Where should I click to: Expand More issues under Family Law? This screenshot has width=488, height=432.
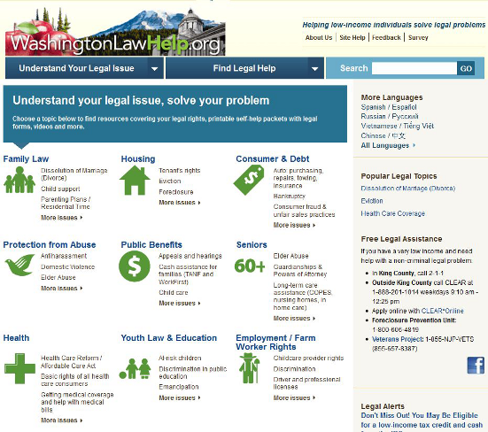[x=62, y=218]
